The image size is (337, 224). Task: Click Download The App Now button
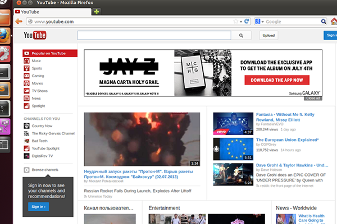coord(277,80)
